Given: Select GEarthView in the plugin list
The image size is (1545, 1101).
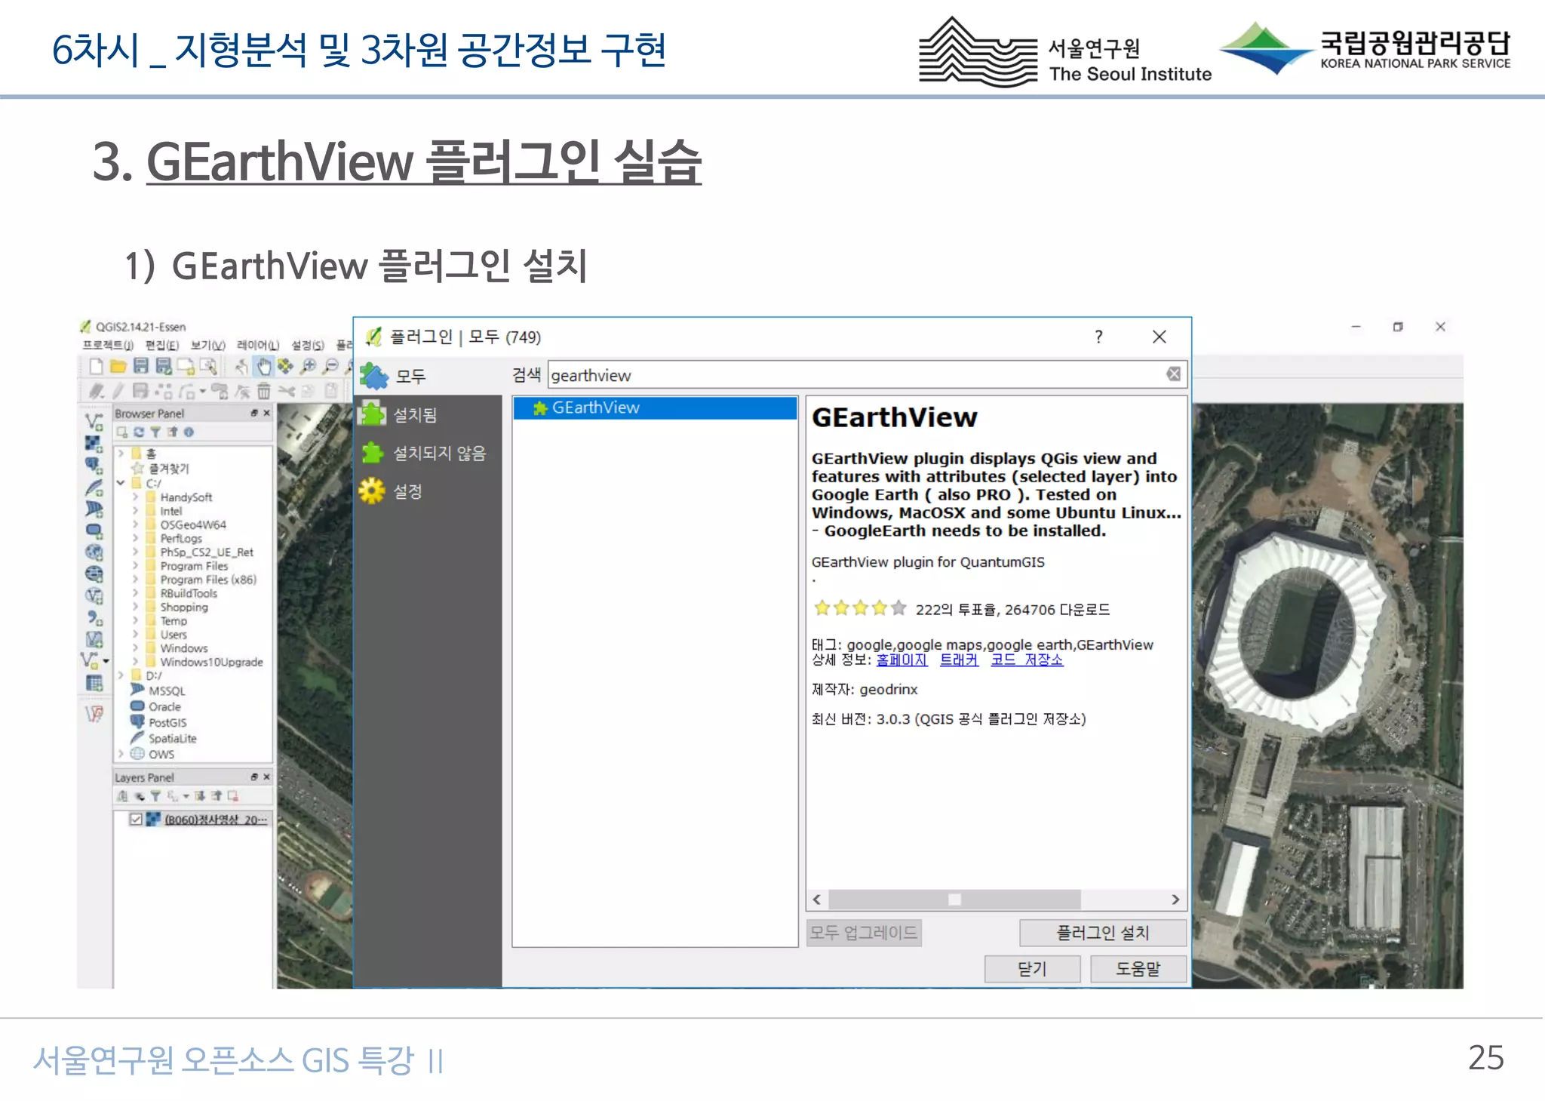Looking at the screenshot, I should click(655, 407).
